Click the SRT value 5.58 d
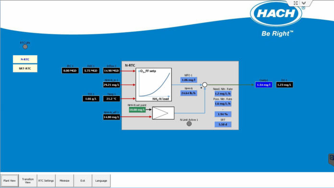 [223, 124]
